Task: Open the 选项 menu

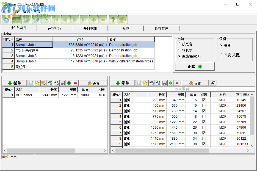Action: tap(26, 11)
